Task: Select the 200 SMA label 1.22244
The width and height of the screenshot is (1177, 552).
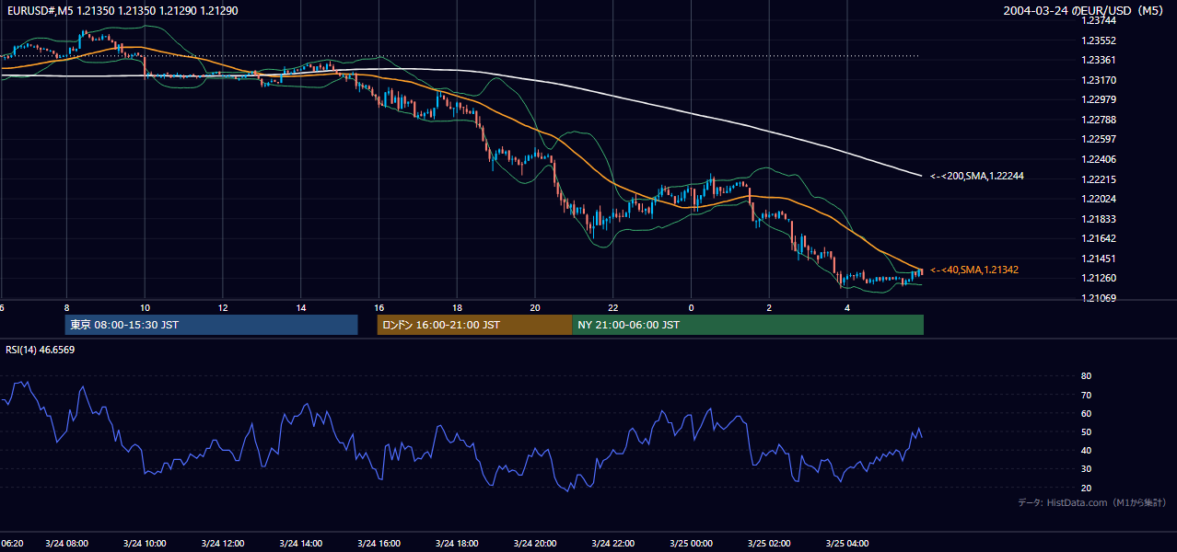Action: tap(976, 176)
